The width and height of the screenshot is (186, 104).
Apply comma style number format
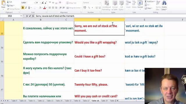(92, 8)
